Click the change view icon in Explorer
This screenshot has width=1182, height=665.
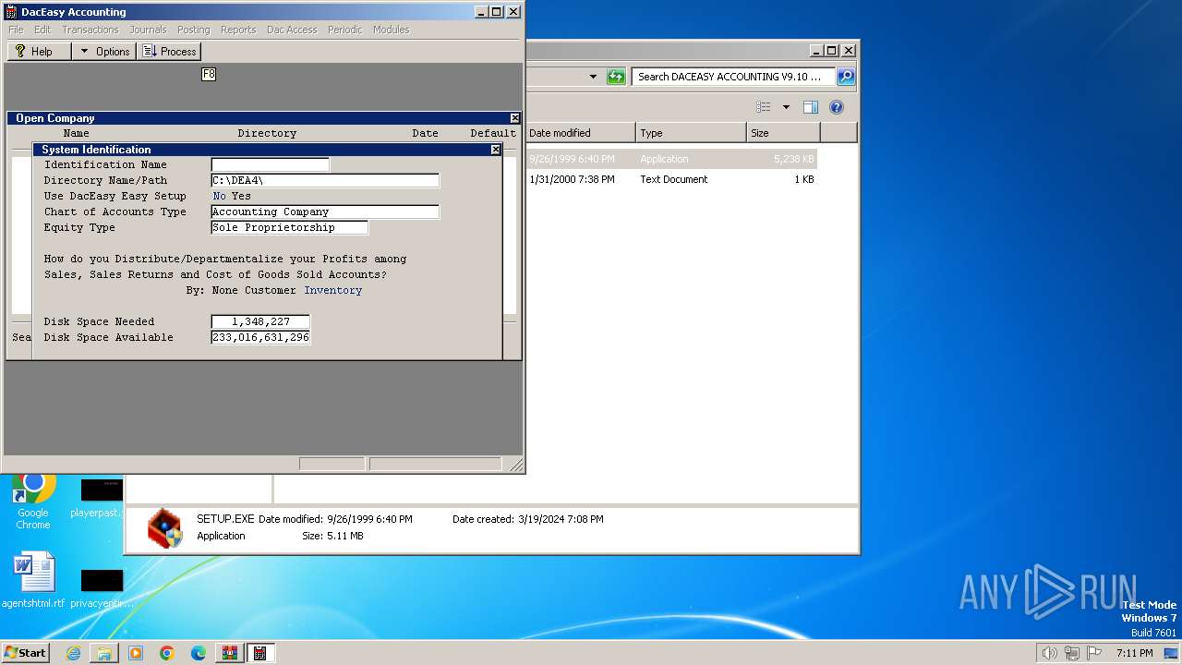tap(763, 107)
